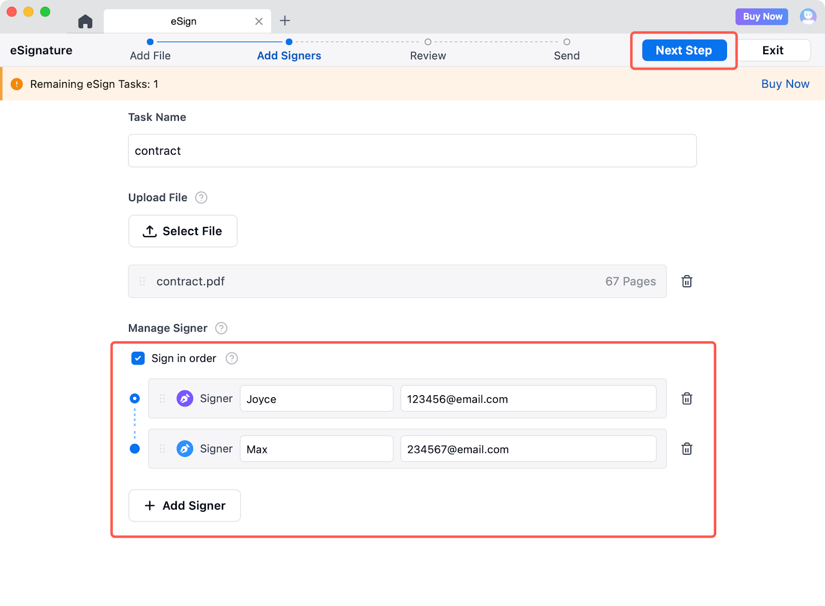Delete the contract.pdf file with trash icon

[686, 281]
